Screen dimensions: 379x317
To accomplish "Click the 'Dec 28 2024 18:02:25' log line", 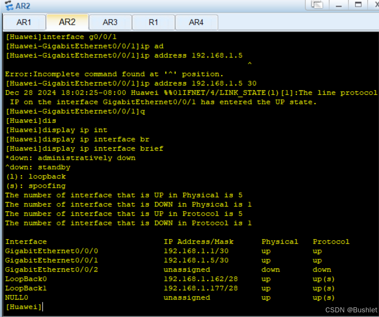I will tap(191, 93).
